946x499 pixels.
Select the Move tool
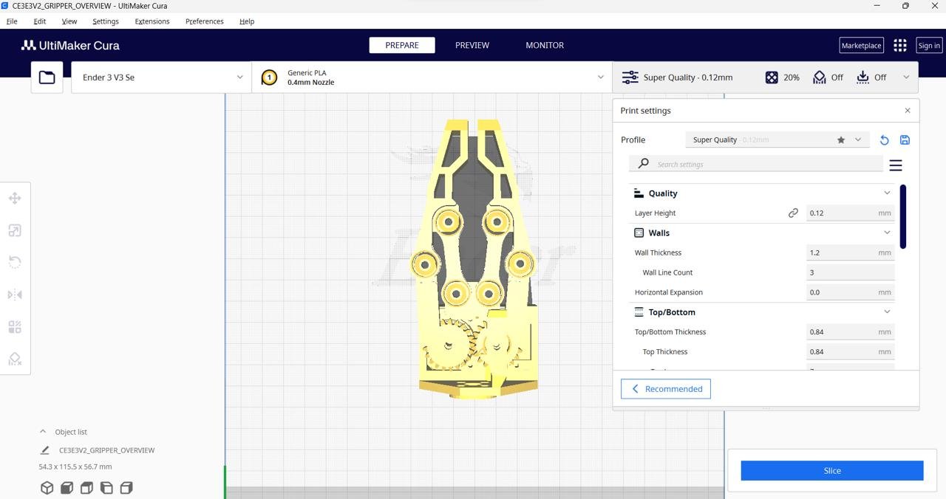point(15,198)
